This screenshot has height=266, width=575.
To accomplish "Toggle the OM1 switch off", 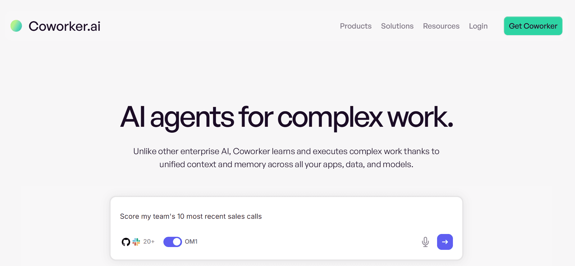I will (173, 242).
